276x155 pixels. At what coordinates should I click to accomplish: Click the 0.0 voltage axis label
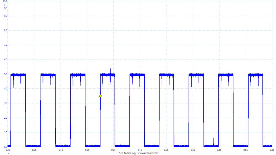point(5,147)
